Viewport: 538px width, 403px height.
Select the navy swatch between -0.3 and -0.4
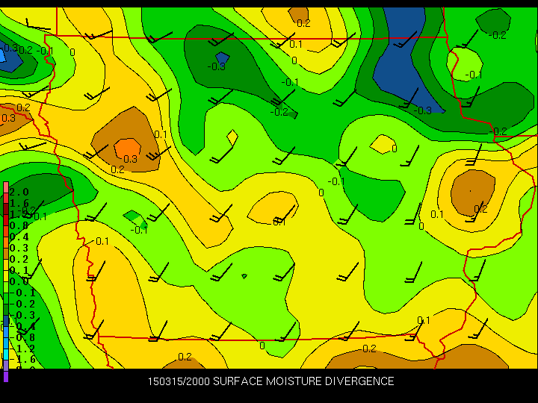[6, 321]
